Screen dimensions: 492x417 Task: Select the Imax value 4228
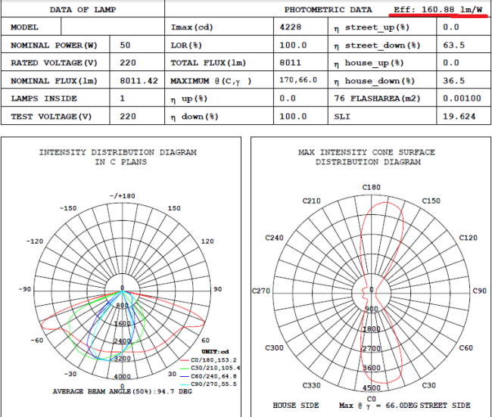click(x=291, y=27)
